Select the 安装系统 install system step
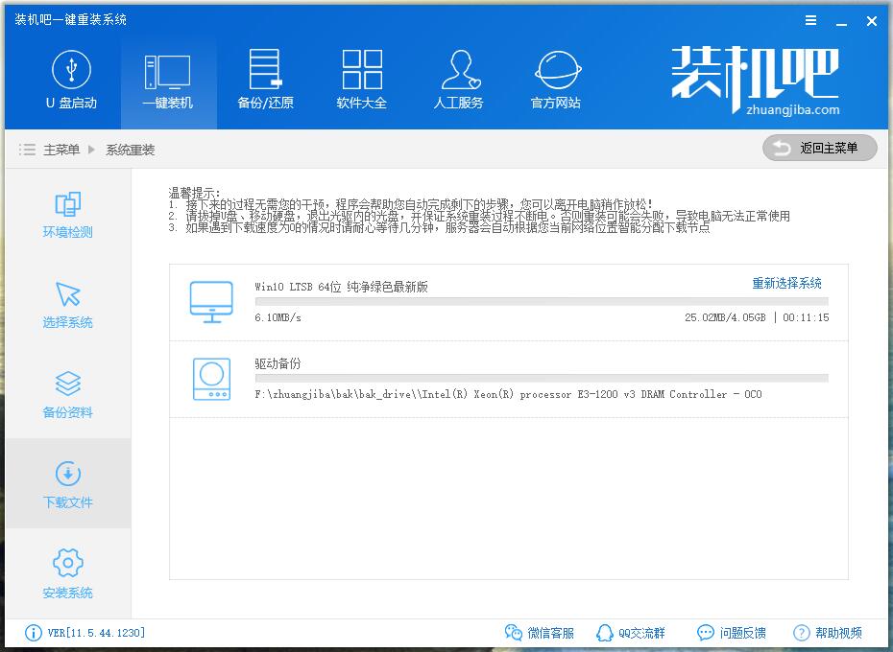This screenshot has height=652, width=893. [x=68, y=573]
